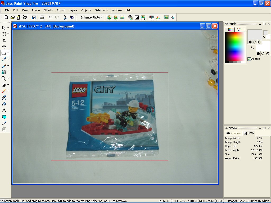The height and width of the screenshot is (203, 271).
Task: Click the large background material swatch
Action: (x=263, y=46)
